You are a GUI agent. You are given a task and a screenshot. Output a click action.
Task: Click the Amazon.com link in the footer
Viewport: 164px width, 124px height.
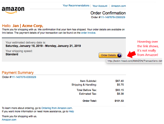tap(9, 120)
